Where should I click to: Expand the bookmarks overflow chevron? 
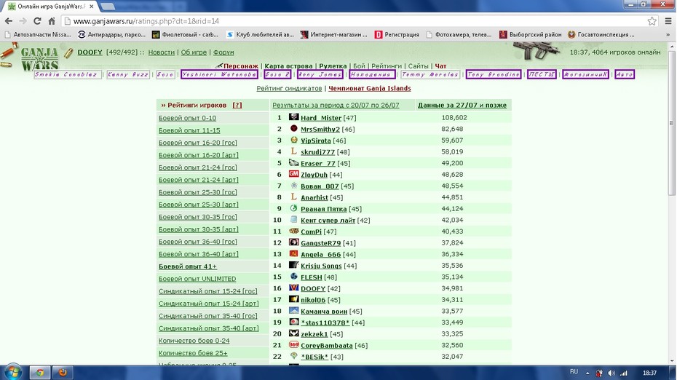[x=668, y=34]
